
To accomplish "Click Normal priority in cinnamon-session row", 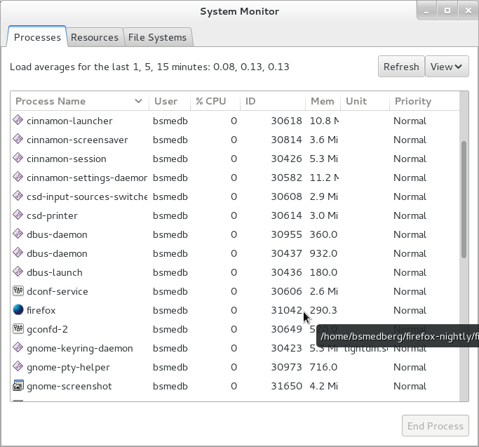I will coord(410,159).
